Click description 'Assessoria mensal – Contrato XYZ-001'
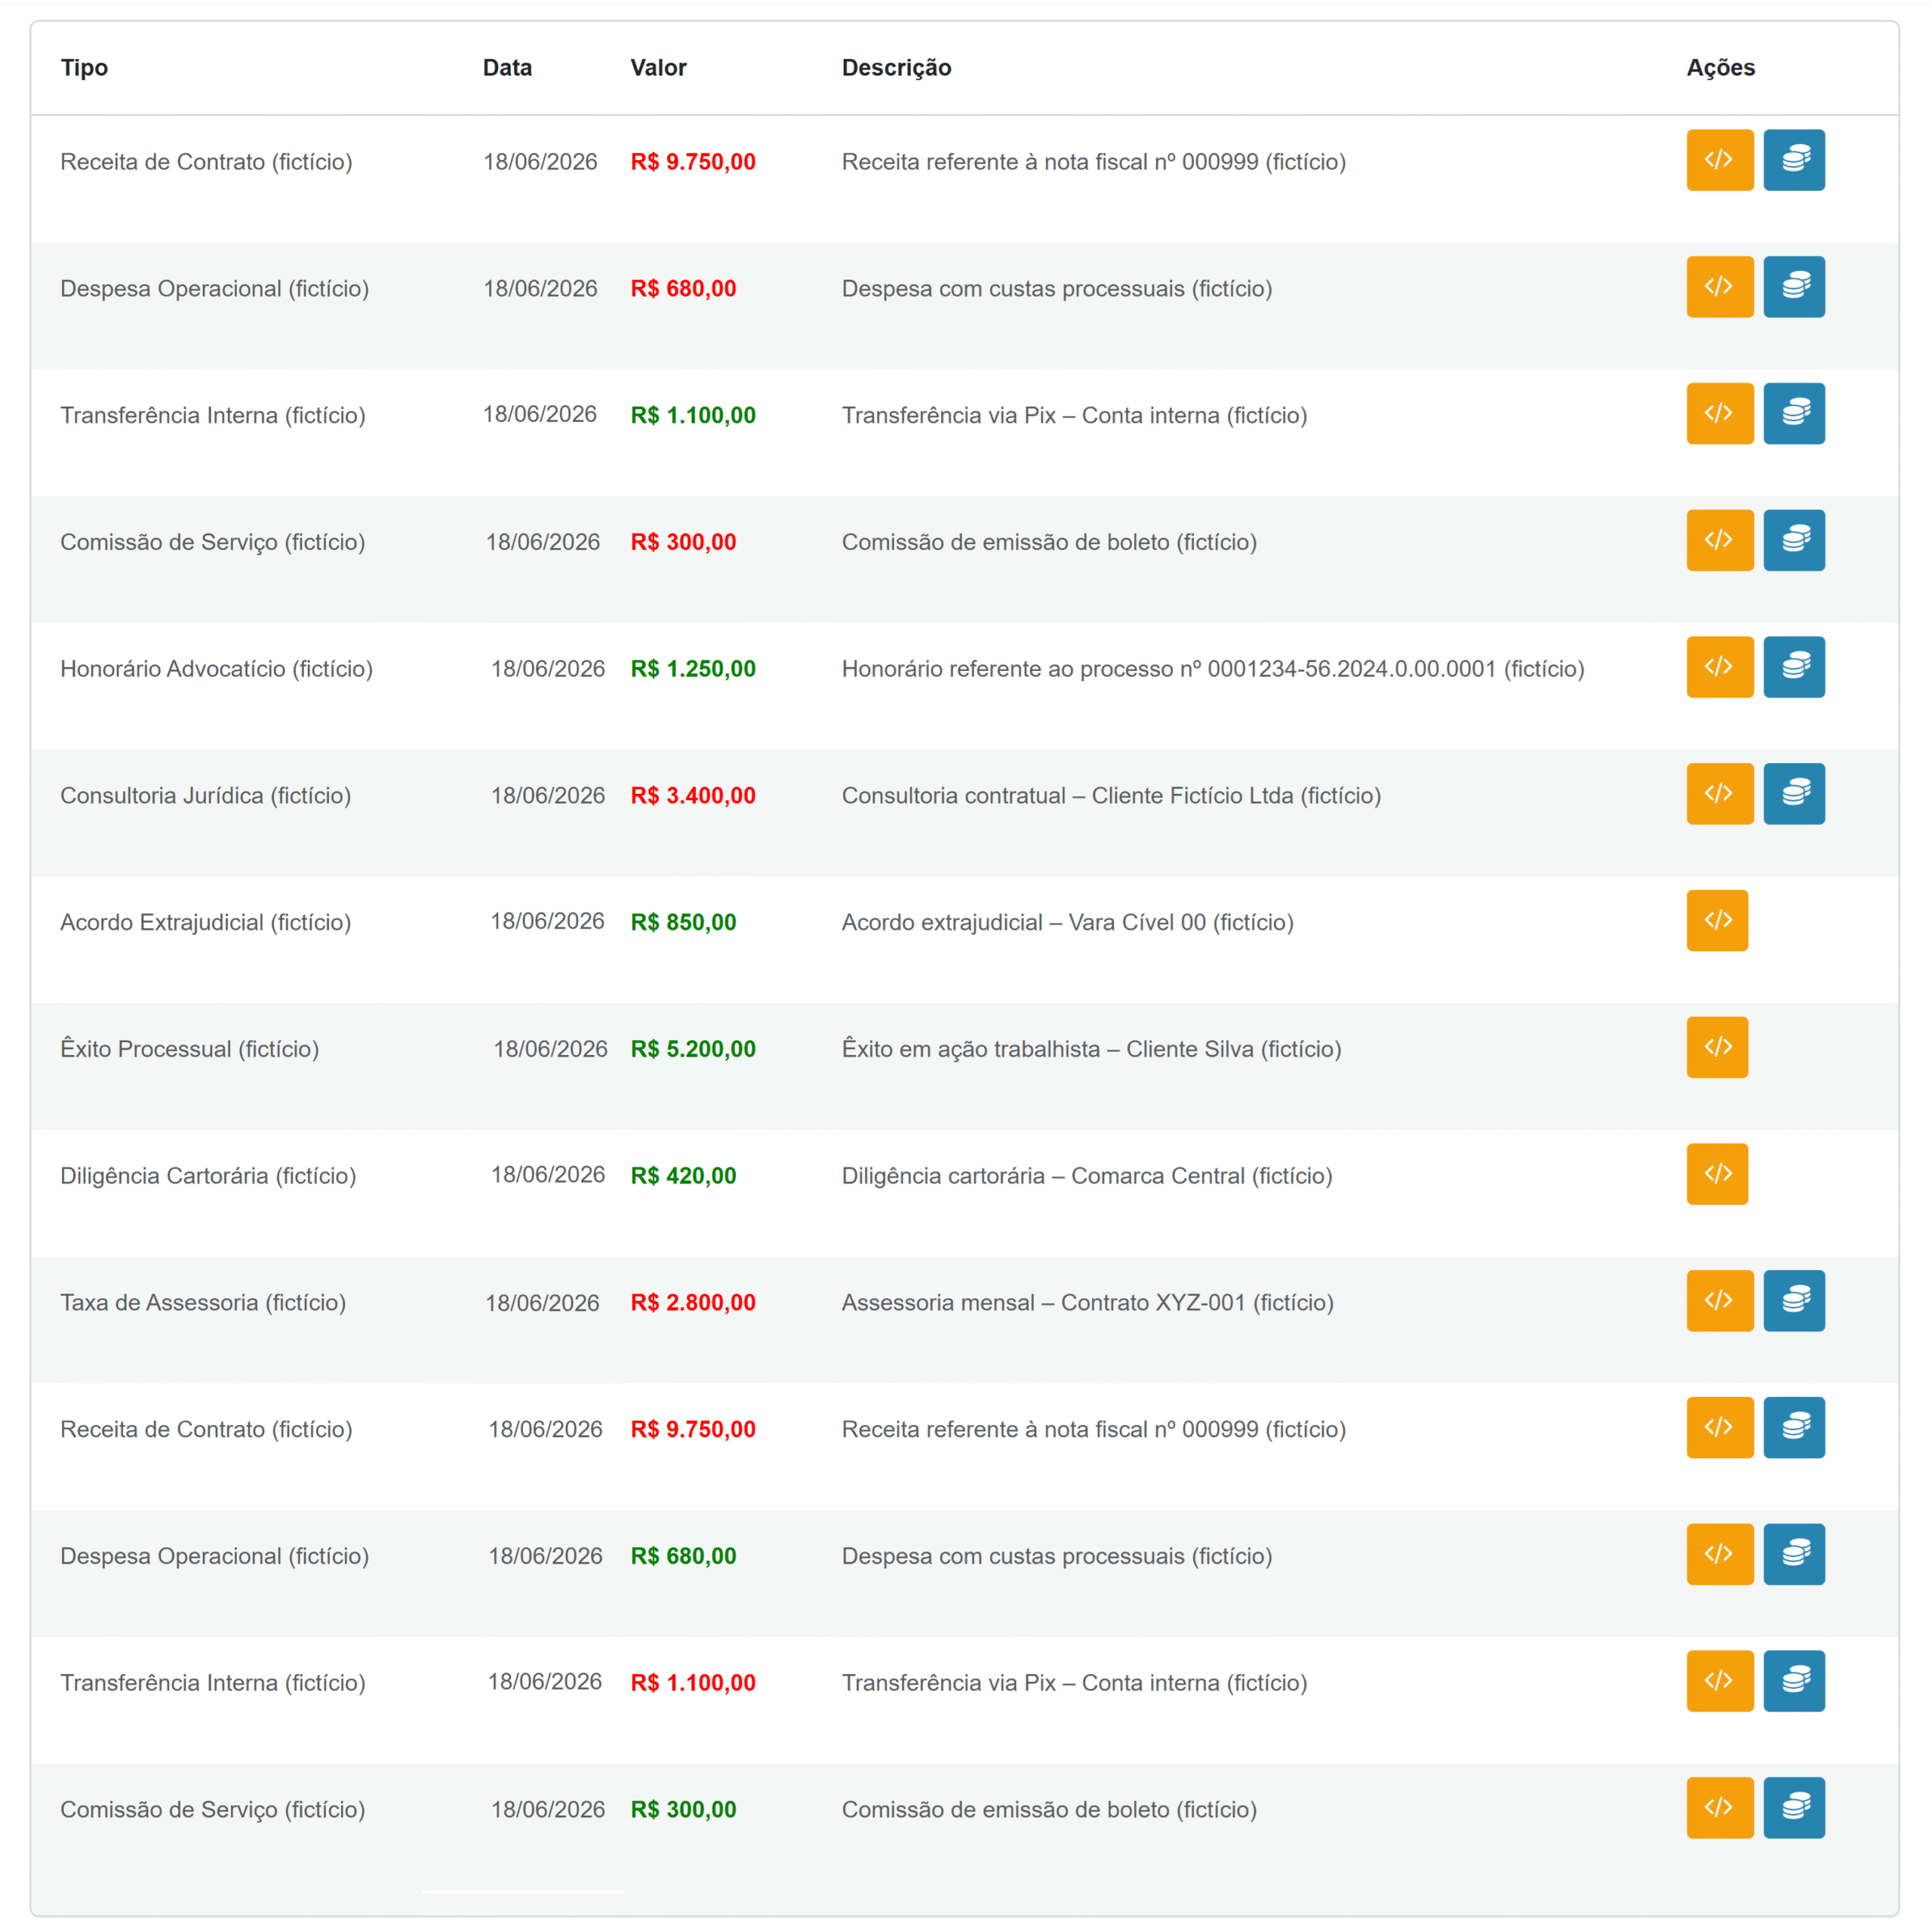 point(1044,1303)
